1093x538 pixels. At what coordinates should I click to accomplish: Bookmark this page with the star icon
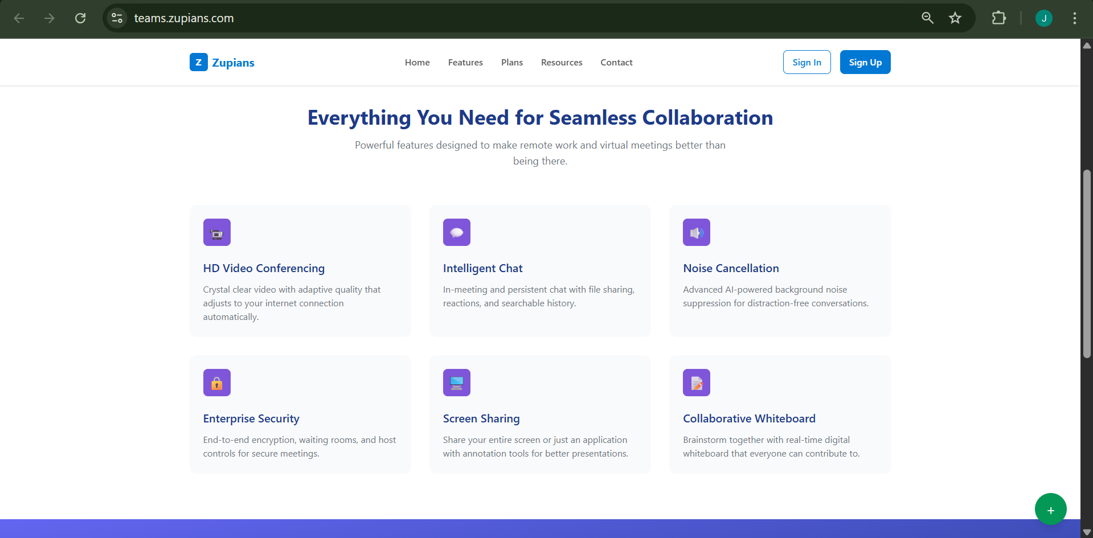[955, 18]
